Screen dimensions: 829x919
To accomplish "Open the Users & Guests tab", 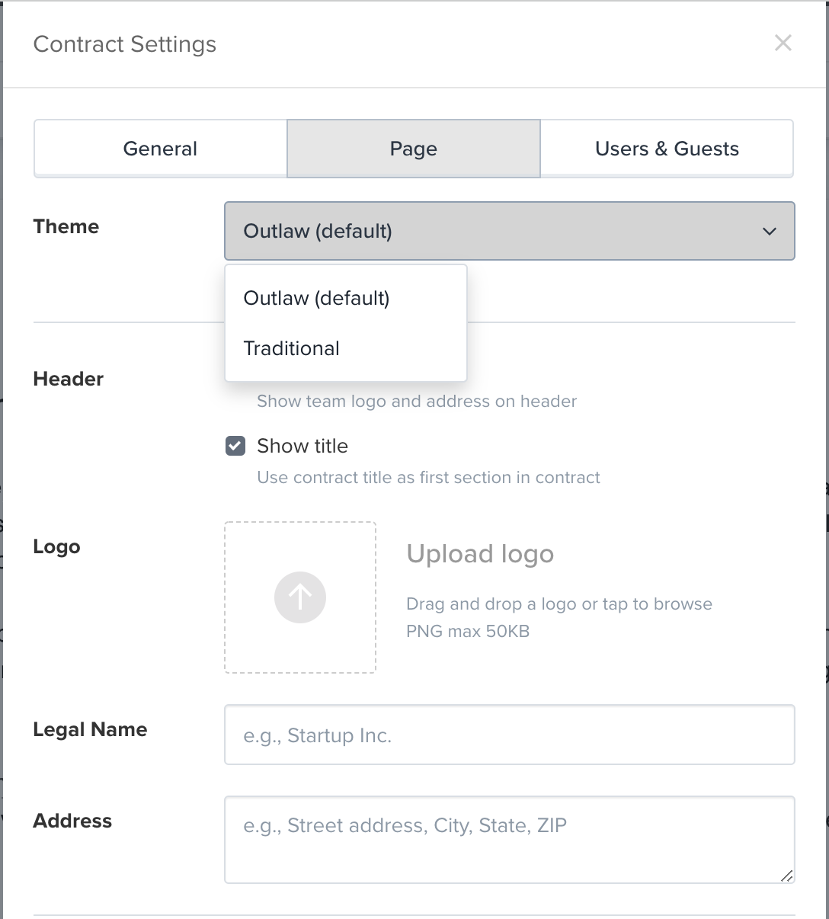I will click(667, 149).
